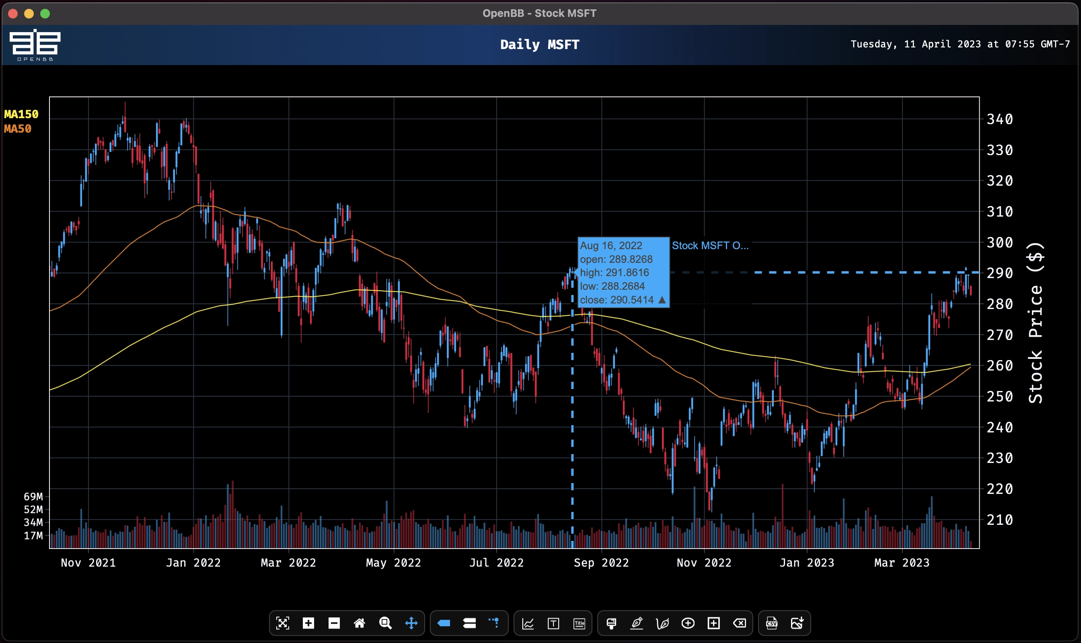The height and width of the screenshot is (643, 1081).
Task: Zoom in with the plus icon
Action: pos(308,623)
